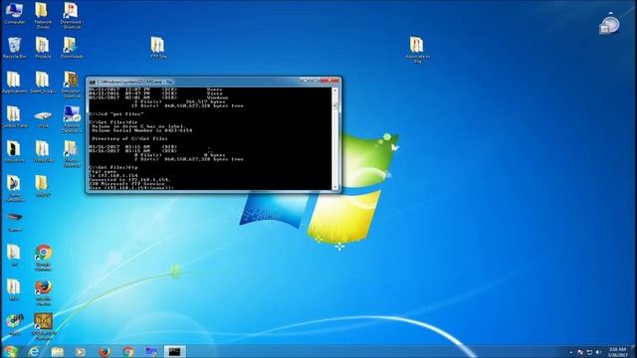Screen dimensions: 637x358
Task: Open the clock and date in the taskbar
Action: [617, 352]
